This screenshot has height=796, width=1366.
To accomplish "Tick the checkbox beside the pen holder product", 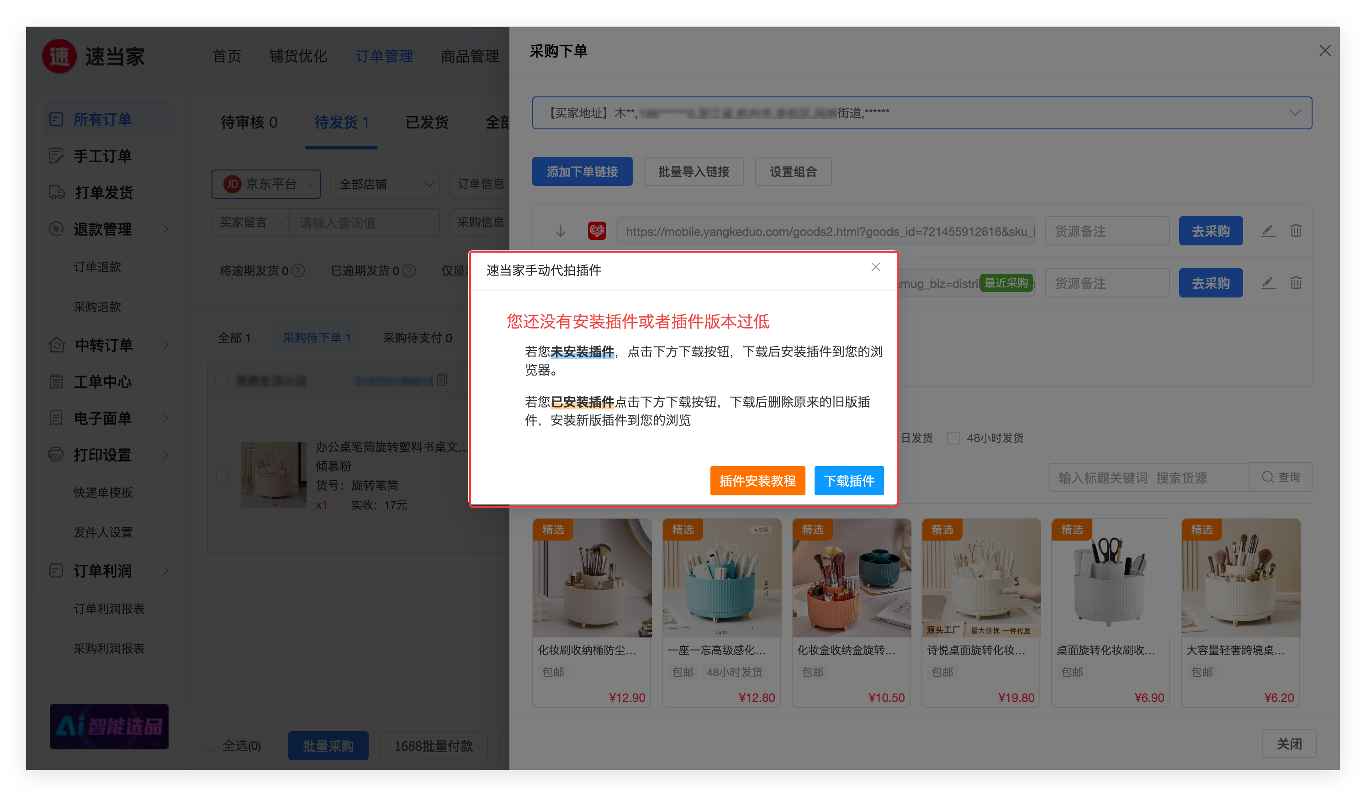I will 222,476.
